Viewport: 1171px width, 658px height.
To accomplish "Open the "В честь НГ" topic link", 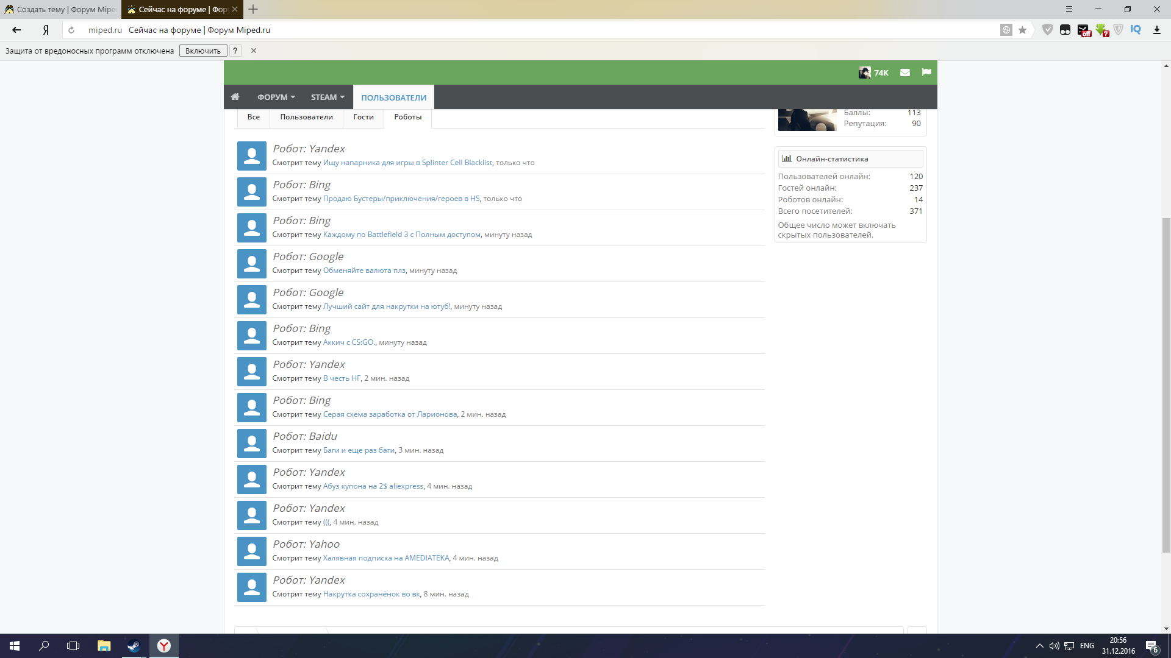I will point(342,378).
